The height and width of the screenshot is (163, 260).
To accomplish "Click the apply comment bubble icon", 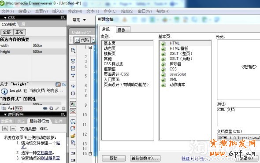I will (x=73, y=122).
